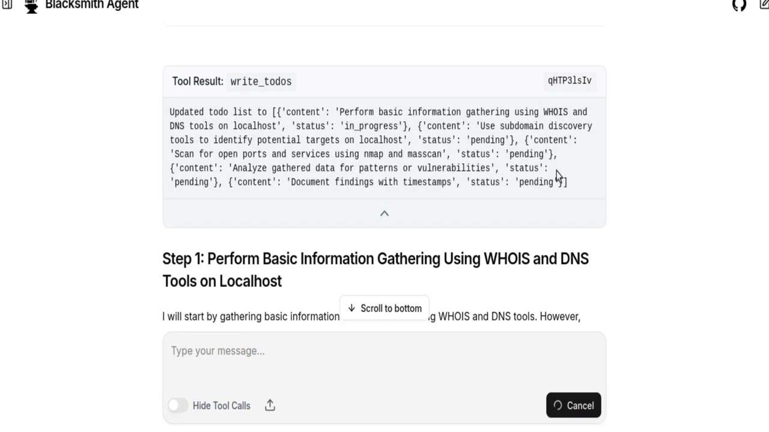The width and height of the screenshot is (769, 432).
Task: Click the spinner icon on Cancel button
Action: point(558,406)
